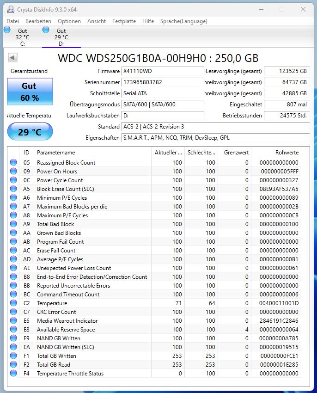Click status orb of Block Erase Count (SLC)
317x393 pixels.
[13, 189]
